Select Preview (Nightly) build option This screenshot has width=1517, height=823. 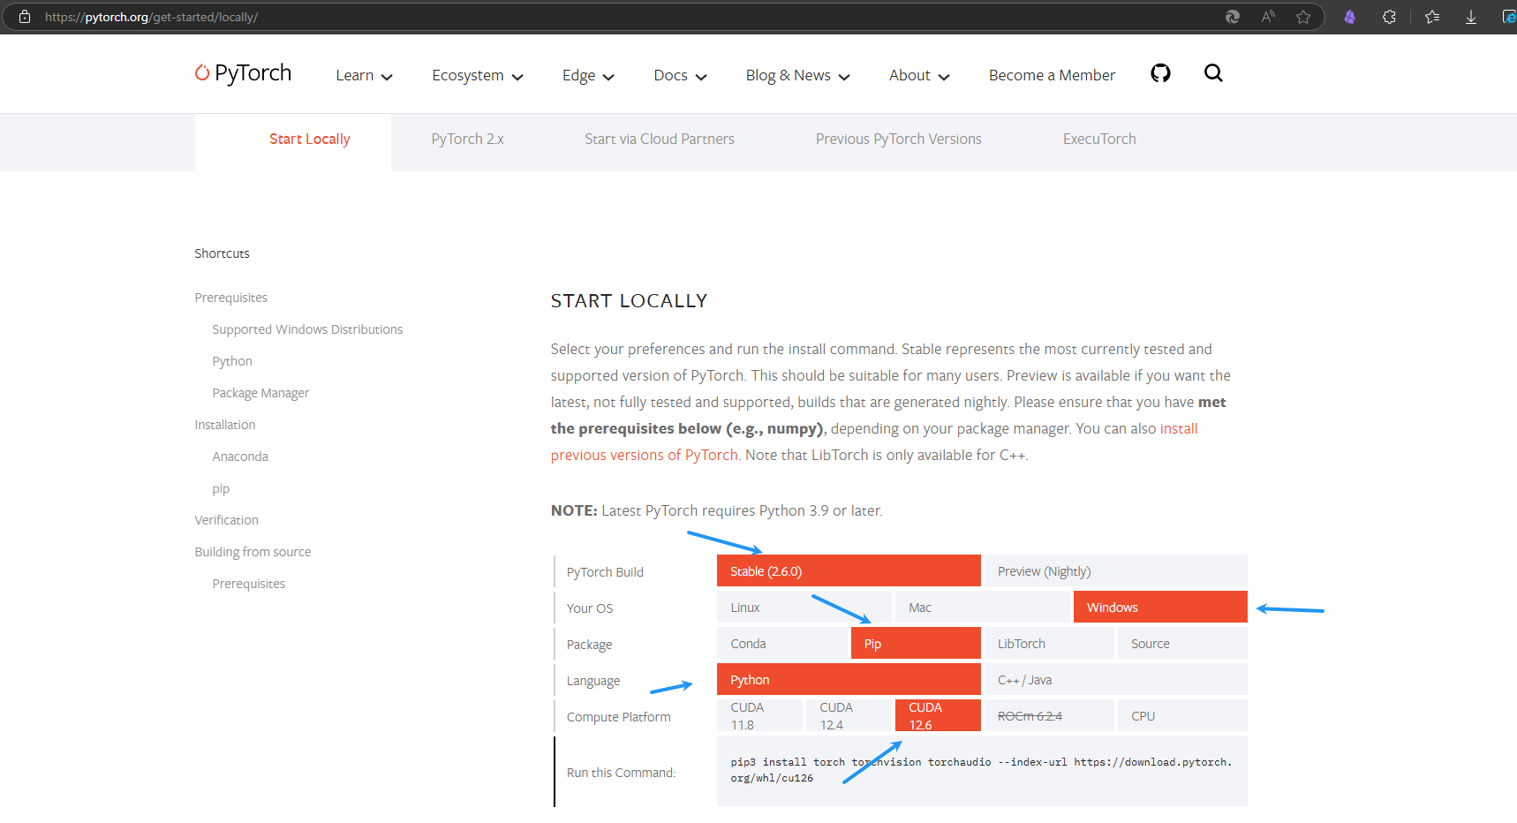[x=1115, y=571]
